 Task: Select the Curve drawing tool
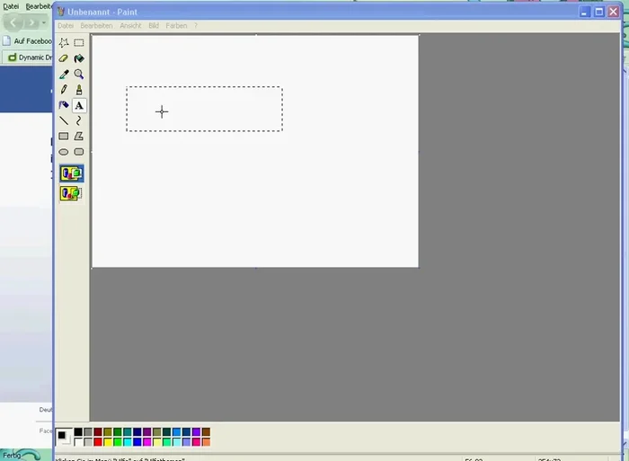(x=79, y=120)
